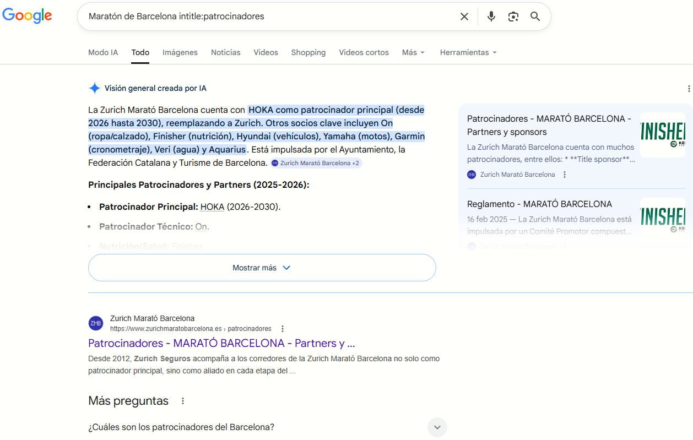Click the Google logo to go home
Image resolution: width=693 pixels, height=440 pixels.
pyautogui.click(x=27, y=15)
